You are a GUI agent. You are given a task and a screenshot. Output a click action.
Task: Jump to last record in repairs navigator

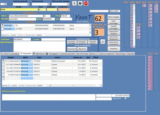pyautogui.click(x=22, y=86)
